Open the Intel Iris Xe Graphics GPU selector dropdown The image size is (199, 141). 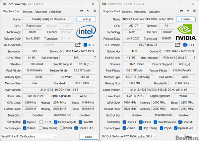[29, 136]
